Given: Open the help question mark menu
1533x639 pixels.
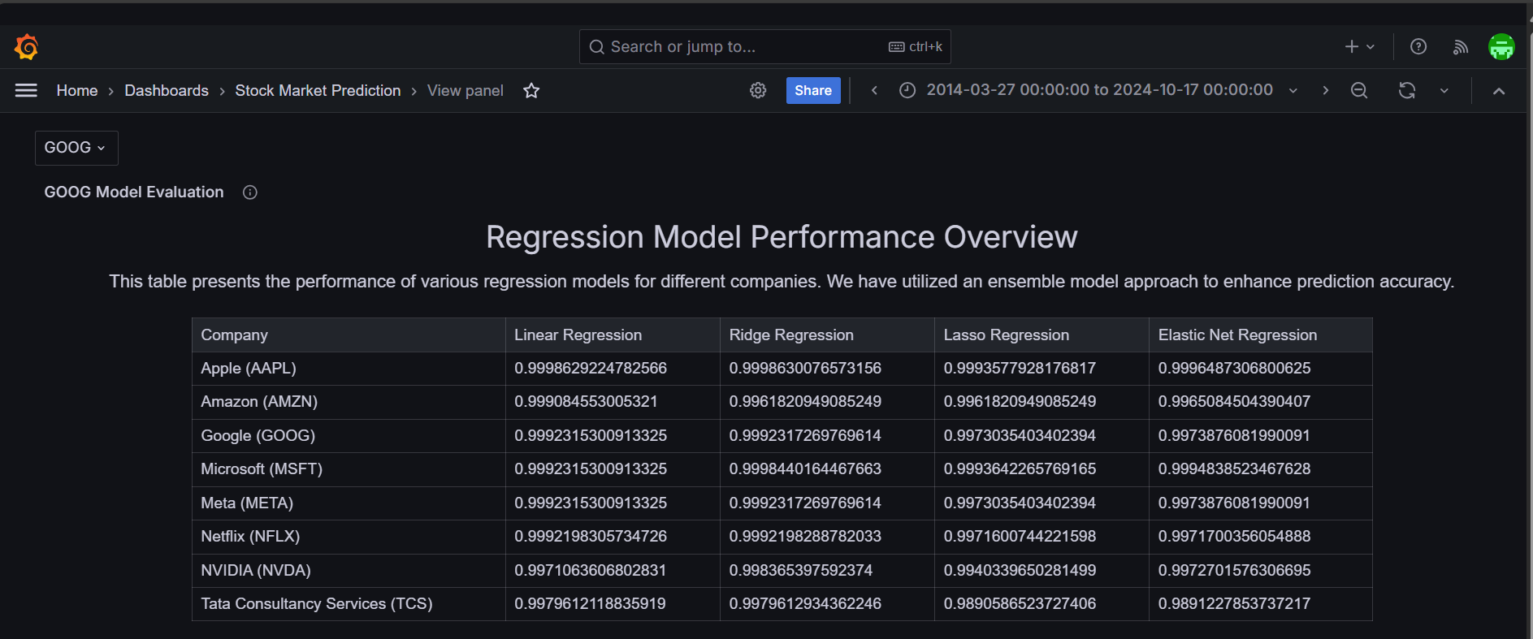Looking at the screenshot, I should (x=1418, y=47).
